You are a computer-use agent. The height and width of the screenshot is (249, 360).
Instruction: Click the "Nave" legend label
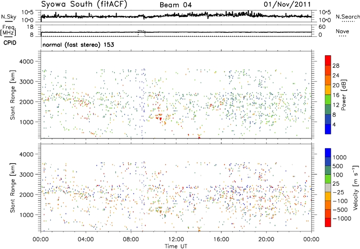pyautogui.click(x=342, y=31)
